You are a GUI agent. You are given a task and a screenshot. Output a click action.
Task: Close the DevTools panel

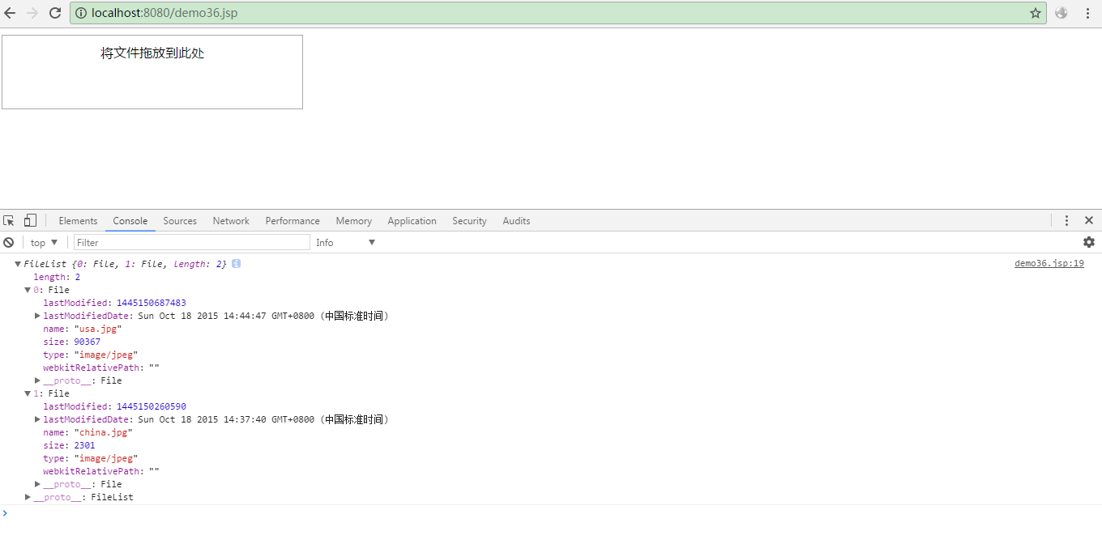pos(1089,220)
